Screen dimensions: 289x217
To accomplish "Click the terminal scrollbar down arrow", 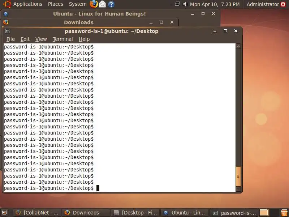I will pos(238,189).
